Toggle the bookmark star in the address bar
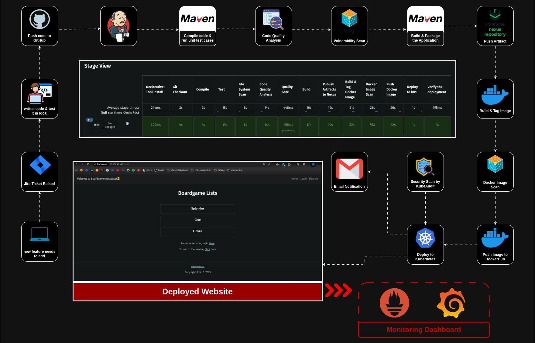 pyautogui.click(x=269, y=164)
